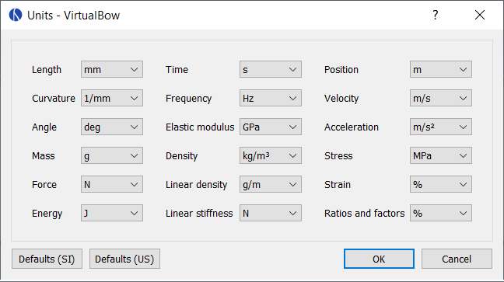Open the Angle unit dropdown showing deg
This screenshot has height=282, width=504.
111,127
